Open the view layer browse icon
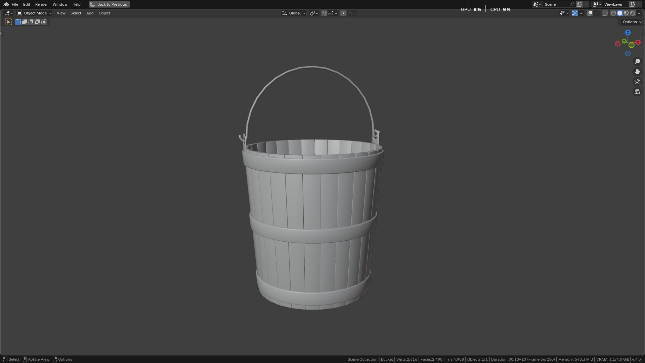 [x=597, y=4]
